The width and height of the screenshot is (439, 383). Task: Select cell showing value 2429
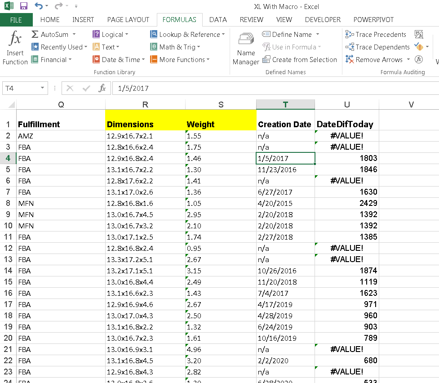(347, 203)
